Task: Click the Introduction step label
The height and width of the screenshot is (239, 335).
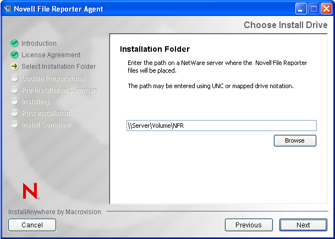Action: coord(39,44)
